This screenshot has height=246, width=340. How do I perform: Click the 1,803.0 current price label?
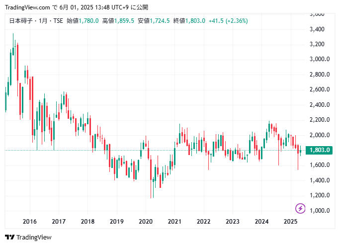point(319,150)
